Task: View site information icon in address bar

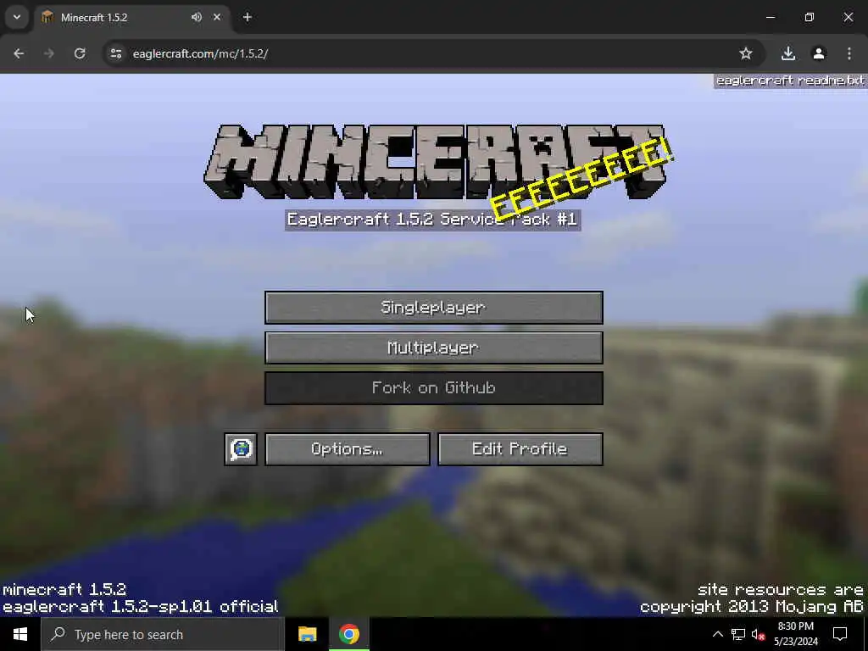Action: [115, 53]
